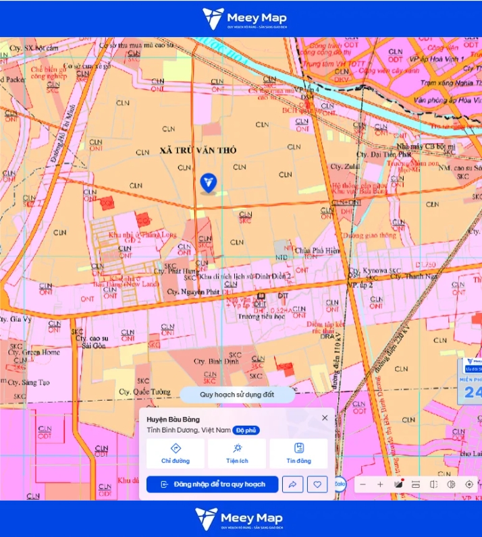Zoom in with the plus button
Image resolution: width=482 pixels, height=537 pixels.
click(380, 484)
